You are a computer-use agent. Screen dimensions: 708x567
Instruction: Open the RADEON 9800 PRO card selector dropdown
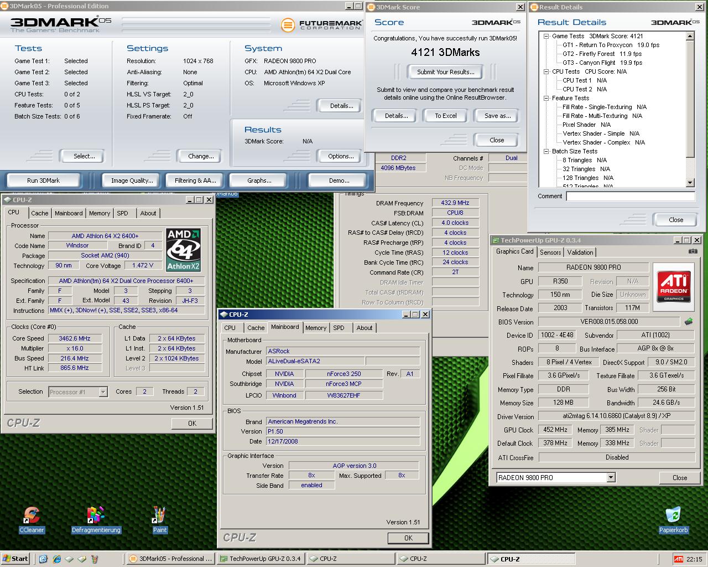pyautogui.click(x=611, y=477)
